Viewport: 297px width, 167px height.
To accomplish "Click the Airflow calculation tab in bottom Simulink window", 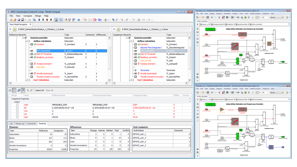I will click(x=202, y=96).
